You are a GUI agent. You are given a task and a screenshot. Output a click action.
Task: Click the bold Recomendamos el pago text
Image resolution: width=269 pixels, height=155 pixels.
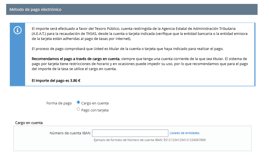pyautogui.click(x=76, y=59)
